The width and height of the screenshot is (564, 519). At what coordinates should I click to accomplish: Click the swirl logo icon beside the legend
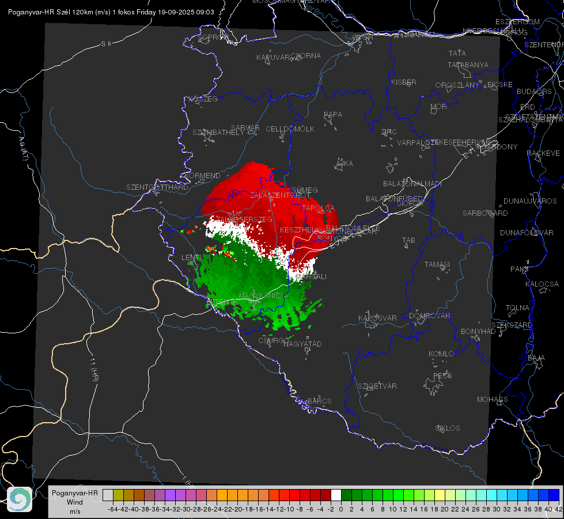click(20, 499)
